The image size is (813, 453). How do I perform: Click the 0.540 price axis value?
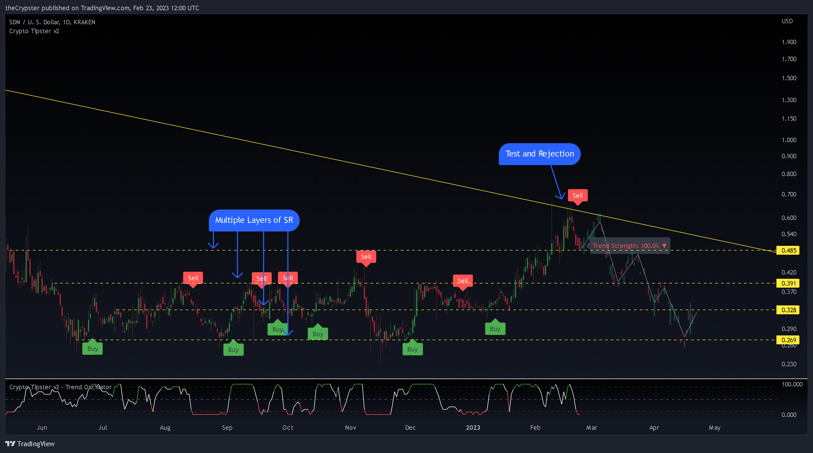789,234
